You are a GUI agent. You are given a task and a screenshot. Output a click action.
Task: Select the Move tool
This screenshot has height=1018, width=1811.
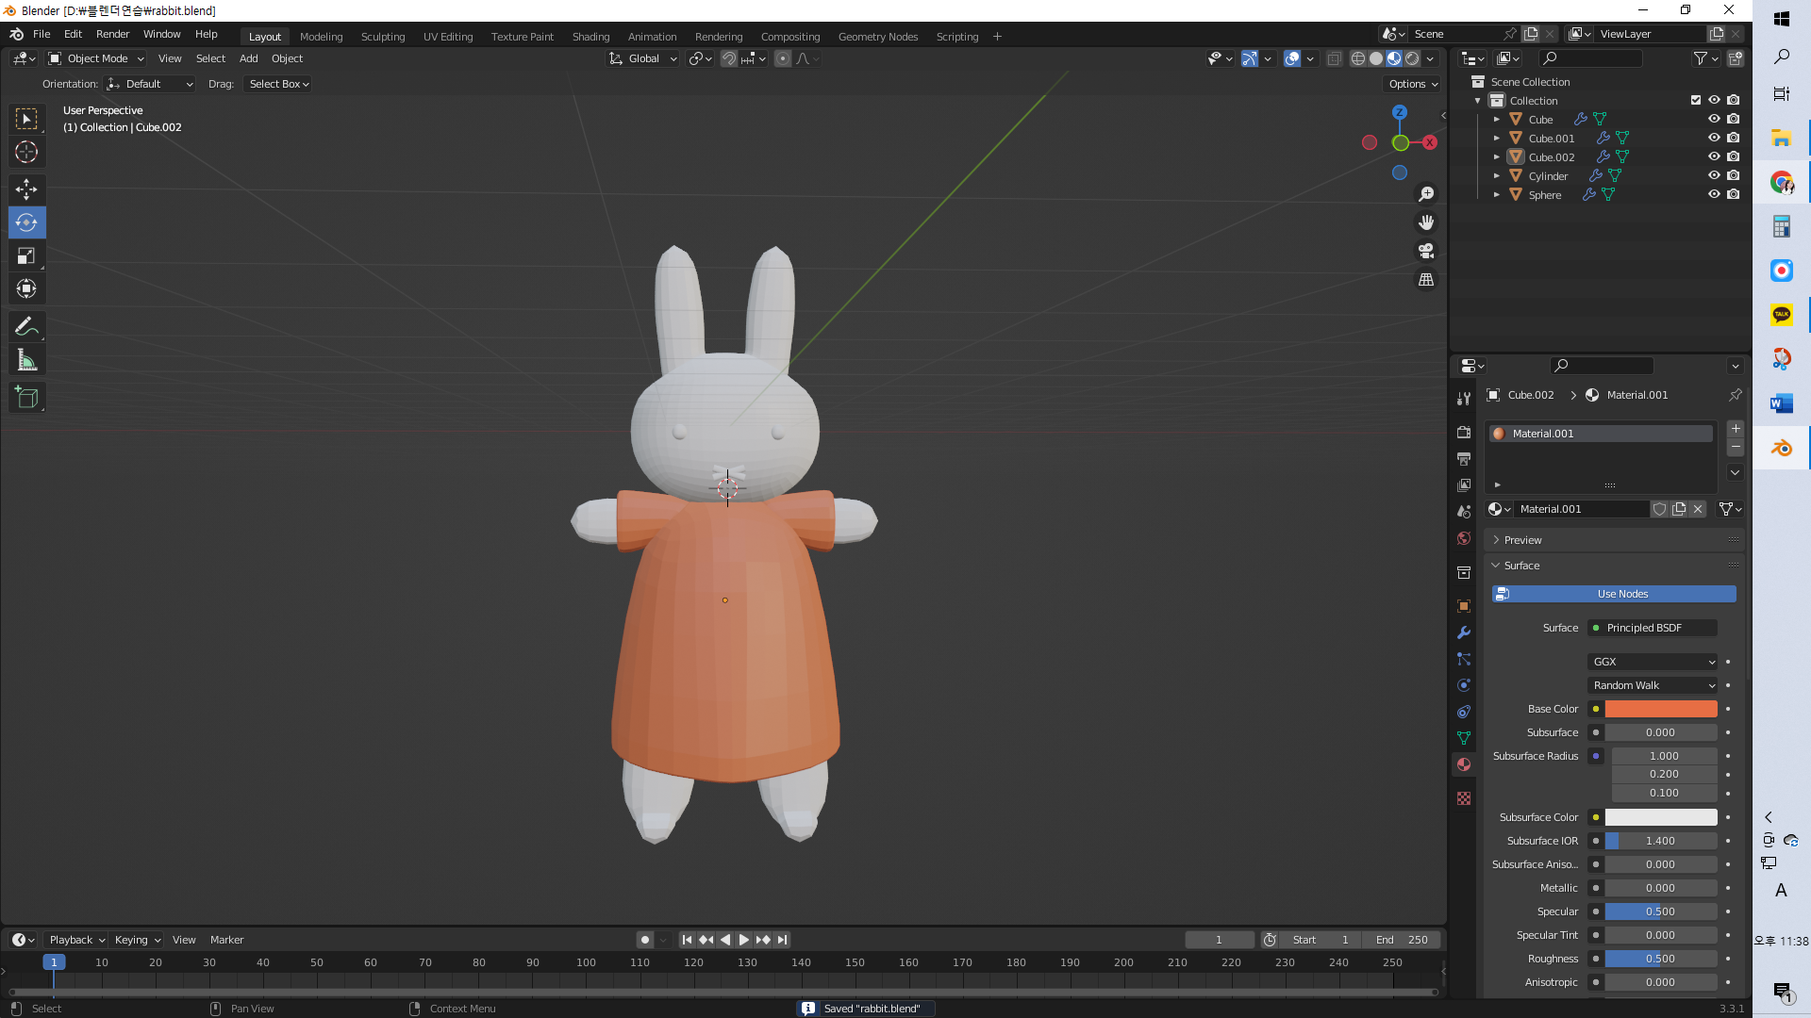pos(26,189)
